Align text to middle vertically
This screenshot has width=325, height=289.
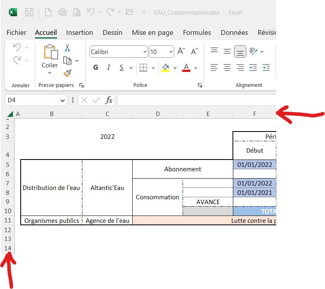point(227,51)
